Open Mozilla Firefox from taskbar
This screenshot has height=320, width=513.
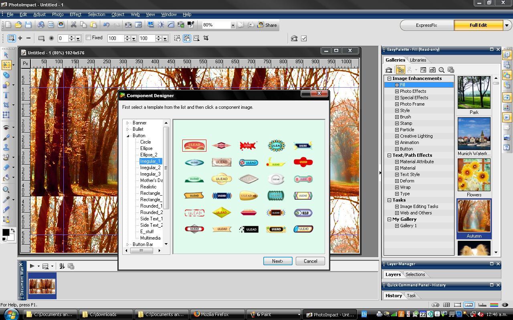[218, 314]
